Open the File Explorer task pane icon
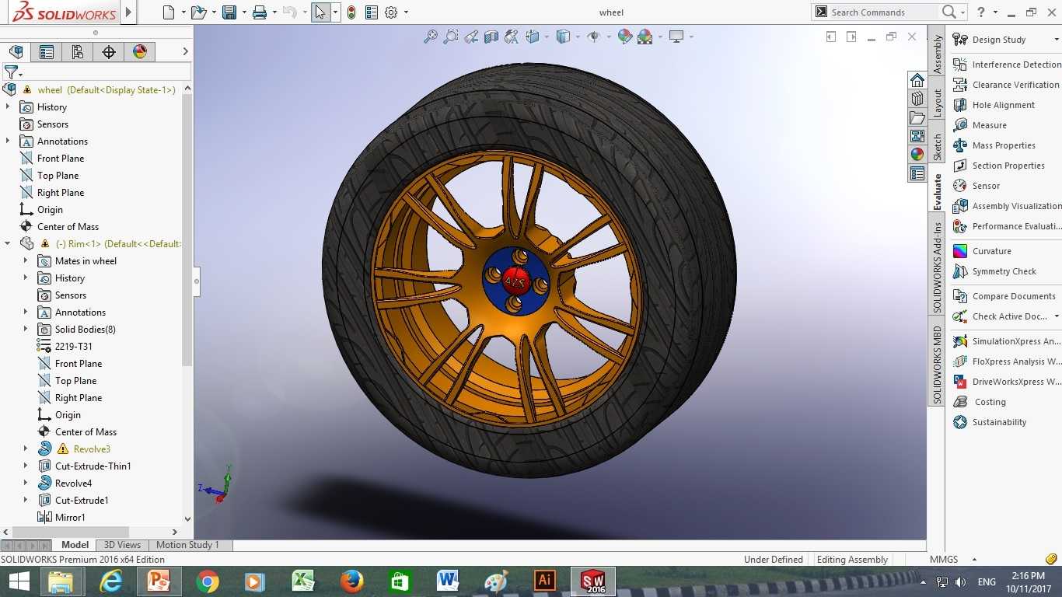Viewport: 1062px width, 597px height. 917,117
